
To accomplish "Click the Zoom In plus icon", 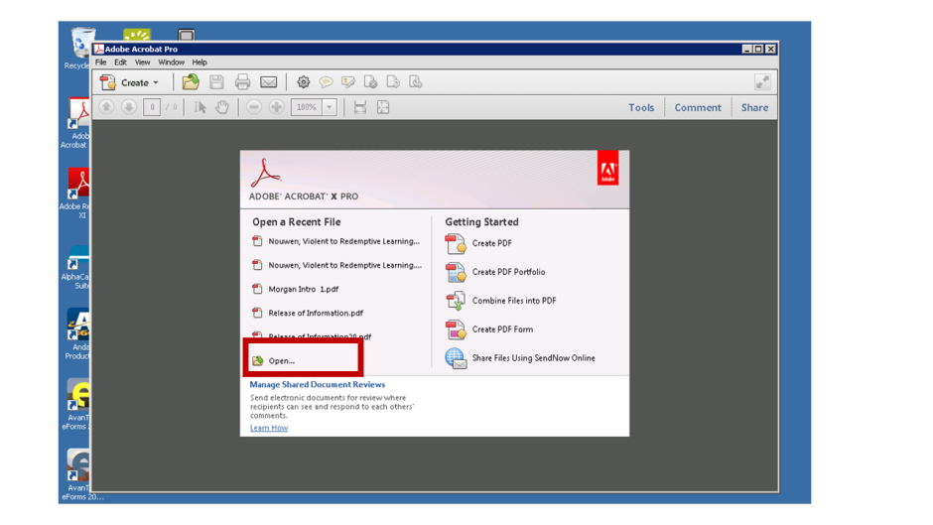I will (x=276, y=107).
